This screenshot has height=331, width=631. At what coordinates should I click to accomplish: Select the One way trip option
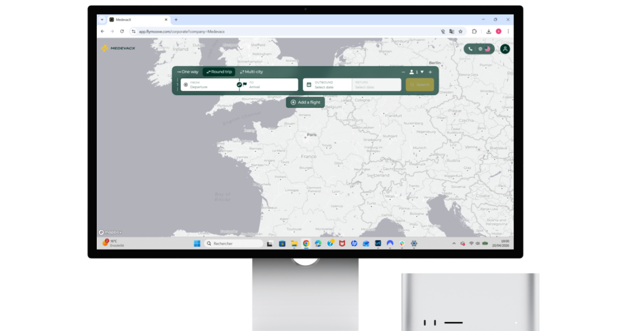[x=187, y=72]
